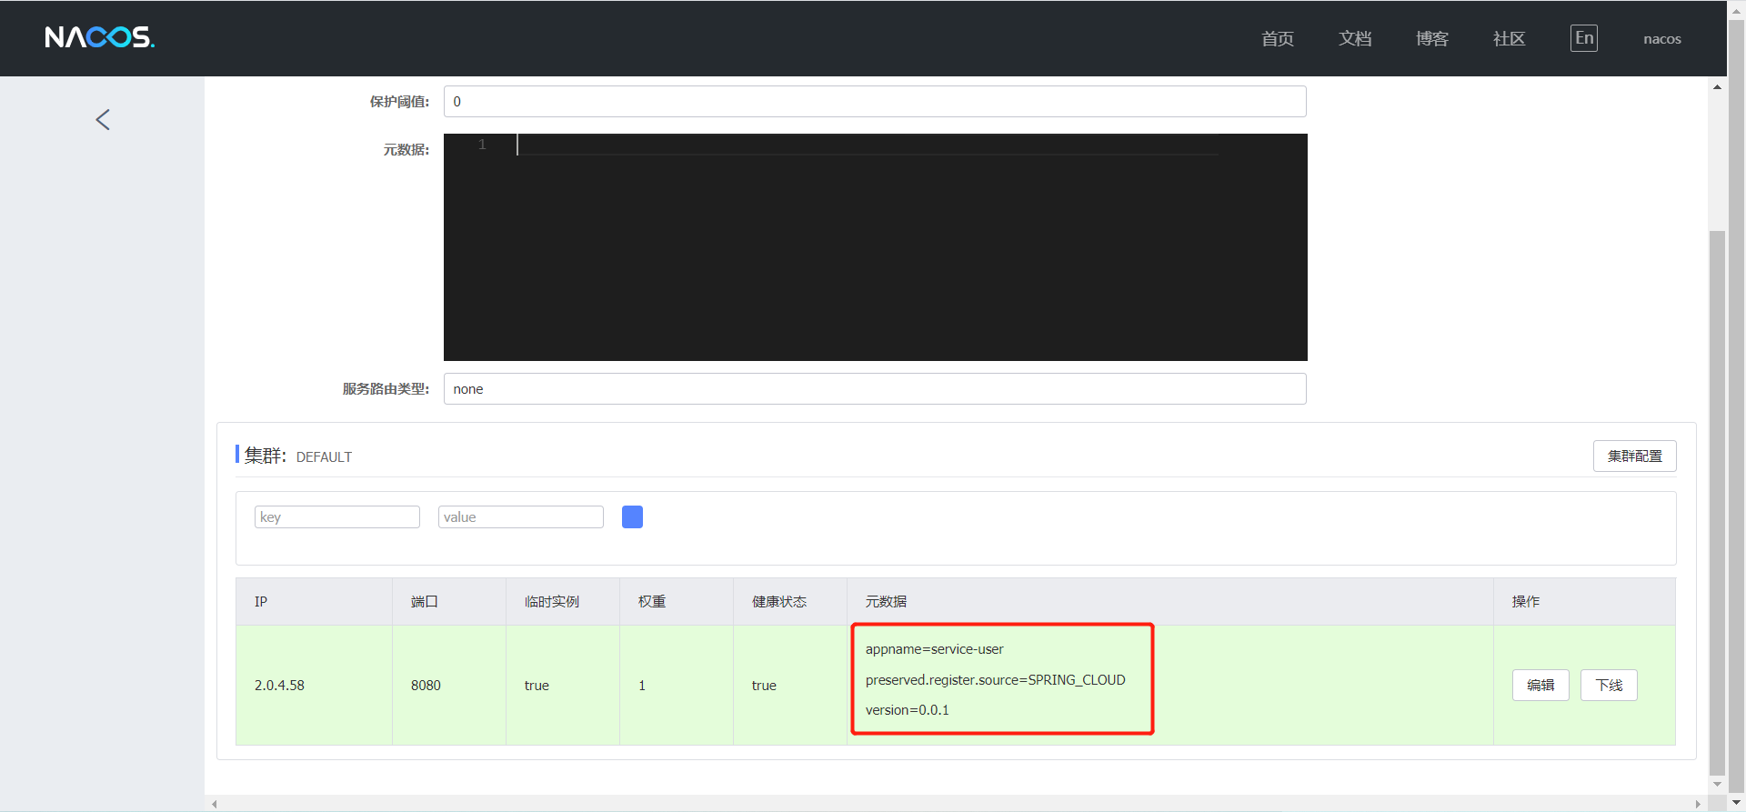
Task: Open the 文档 menu item
Action: pyautogui.click(x=1355, y=38)
